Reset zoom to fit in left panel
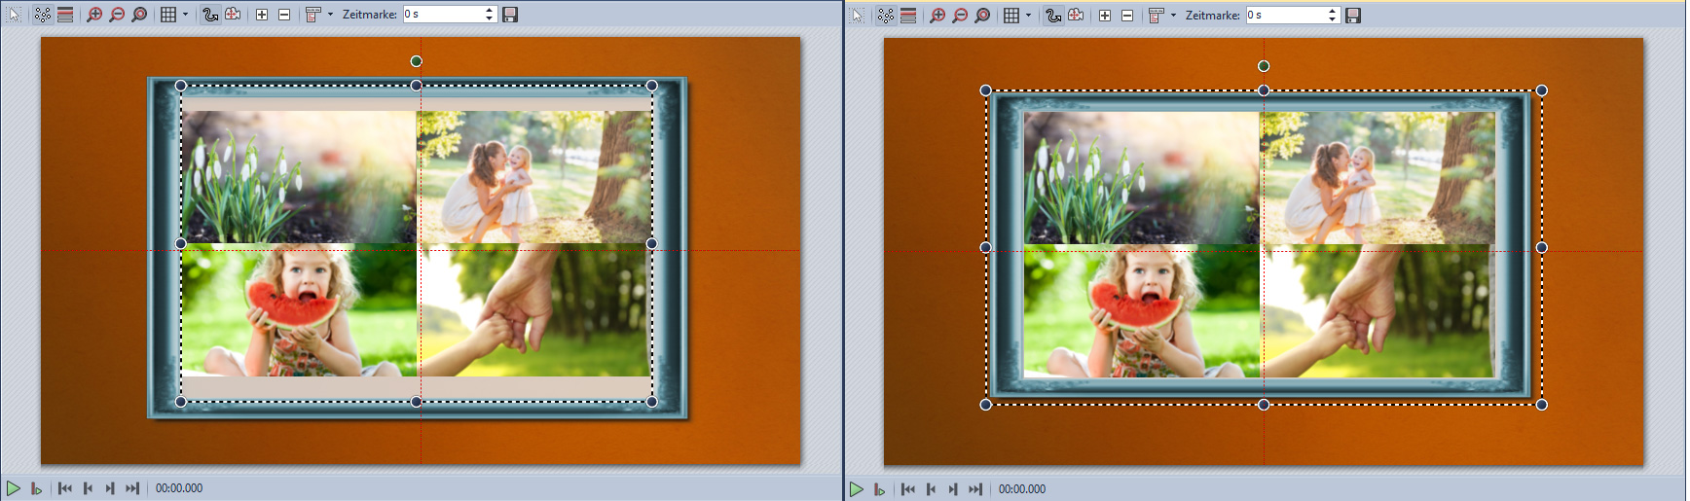The height and width of the screenshot is (501, 1690). point(139,15)
